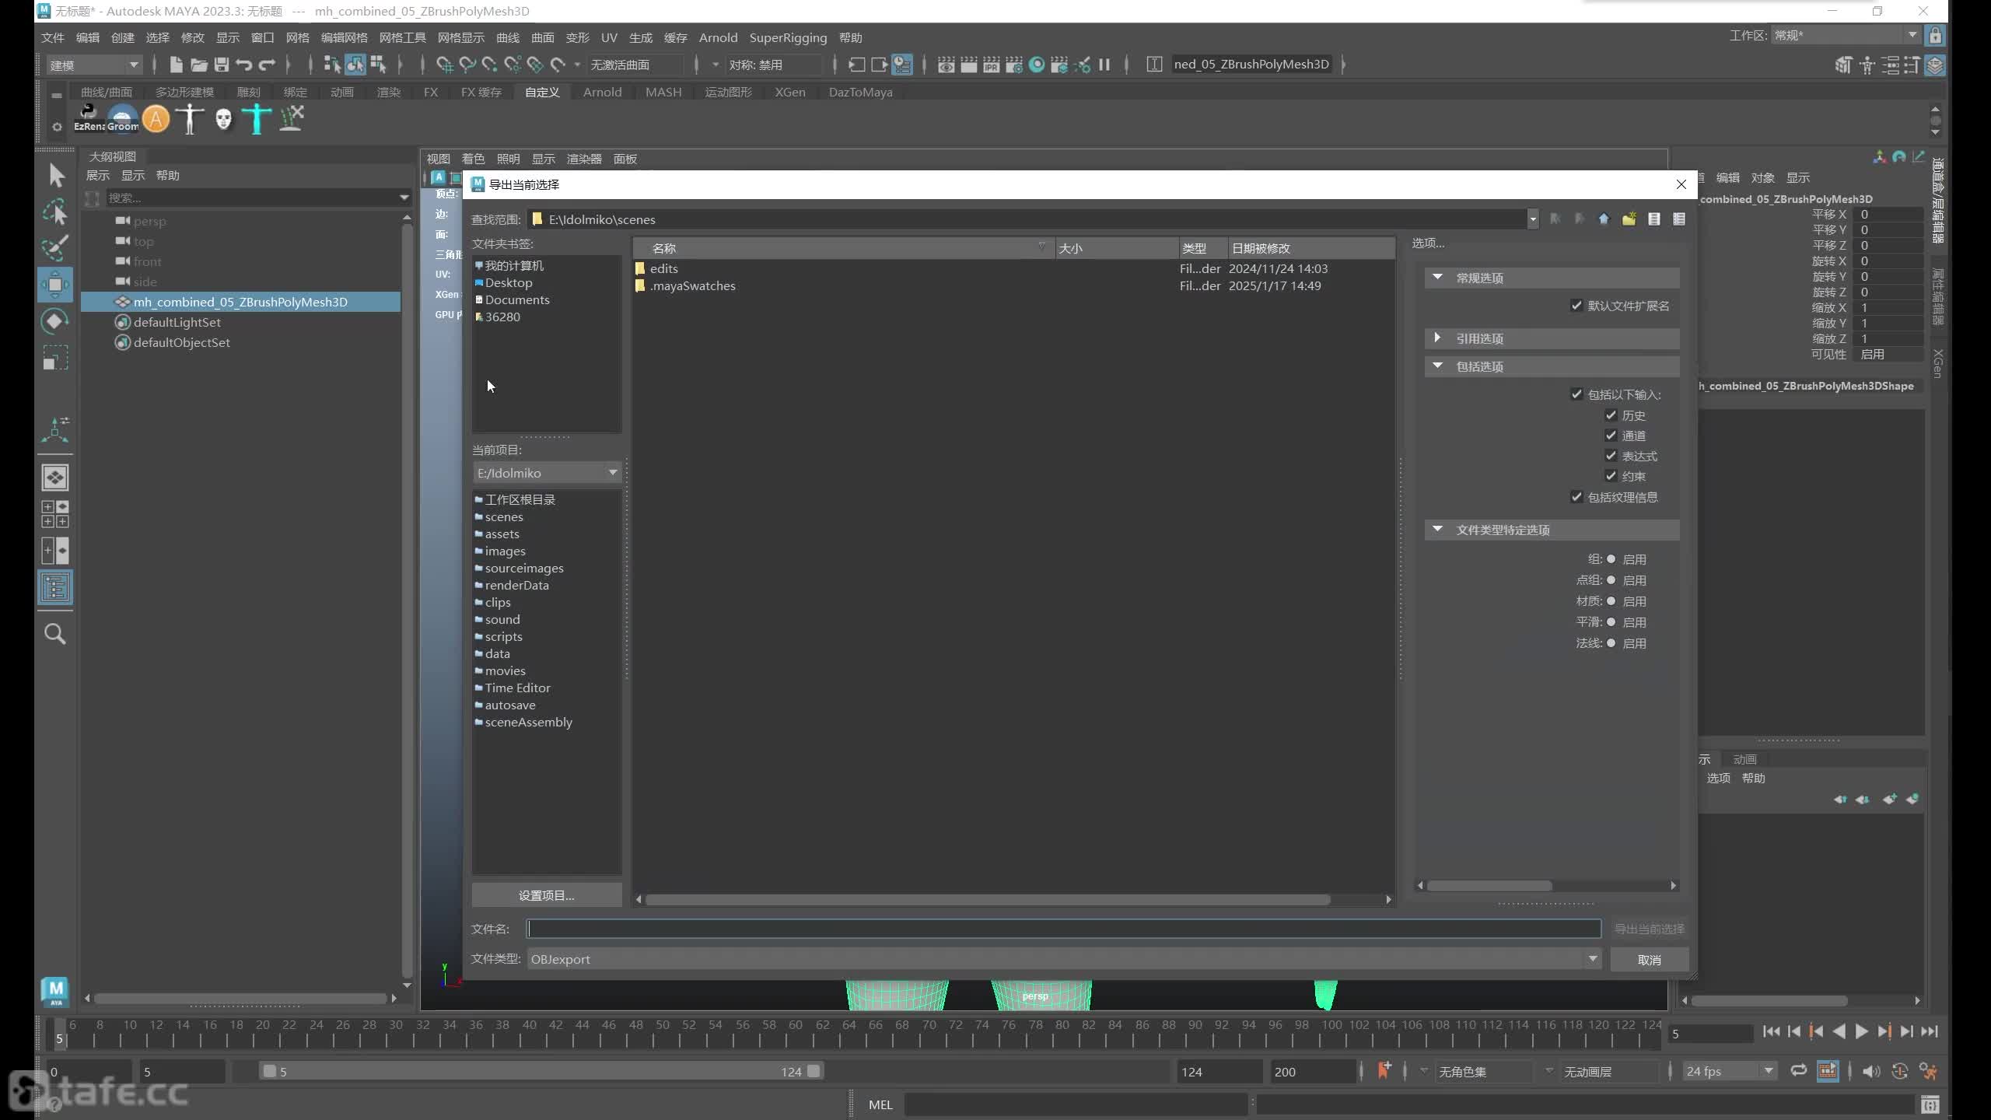Uncheck the 历史 history checkbox
The image size is (1991, 1120).
coord(1611,415)
